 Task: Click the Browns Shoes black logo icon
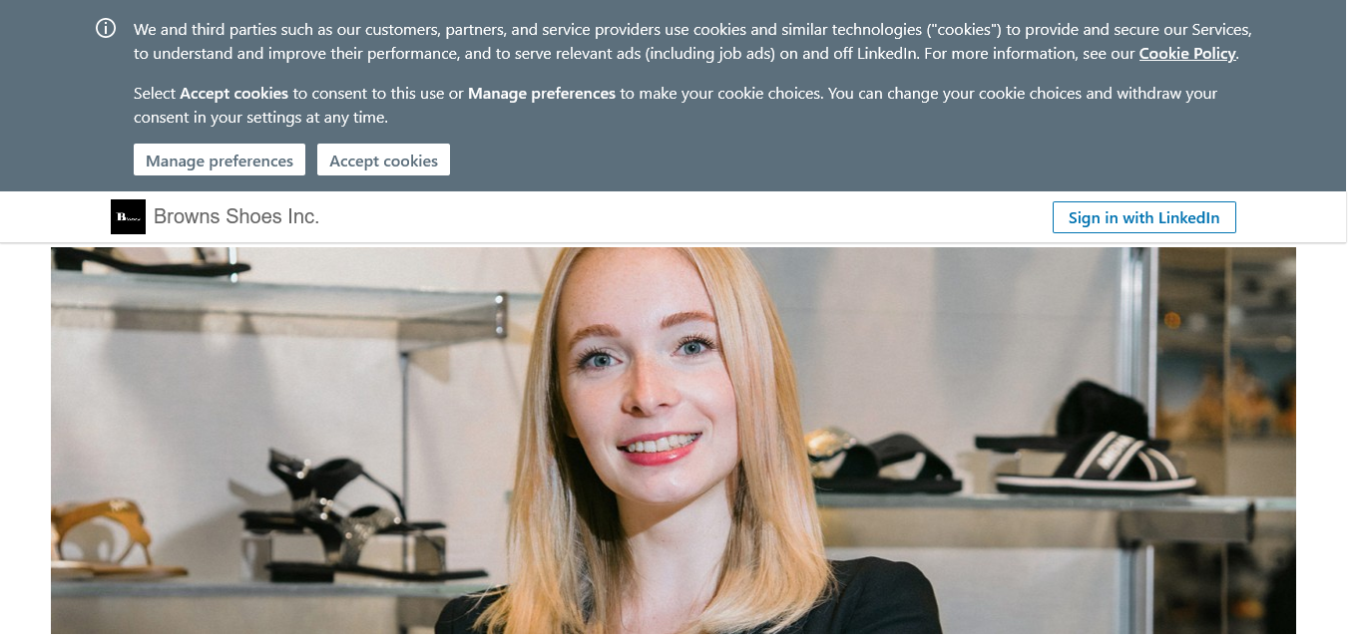point(128,216)
